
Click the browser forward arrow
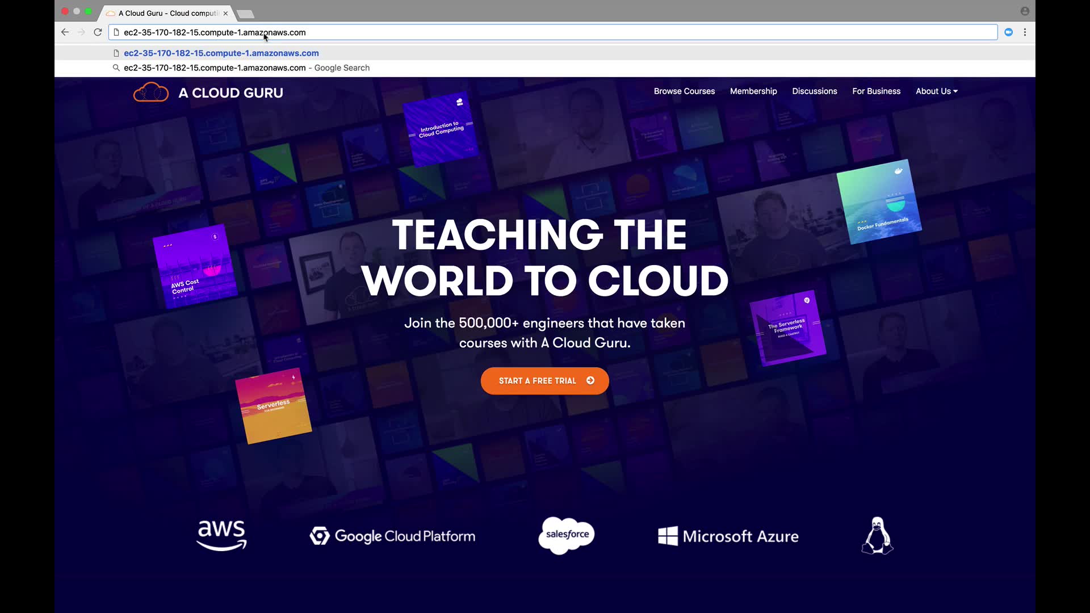click(81, 32)
